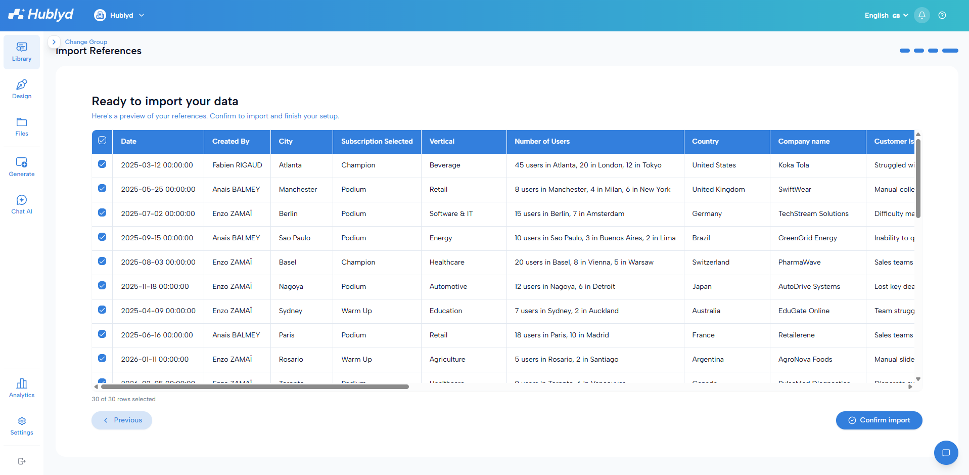Uncheck the Koka Tola row checkbox
Screen dimensions: 969x475
coord(102,164)
